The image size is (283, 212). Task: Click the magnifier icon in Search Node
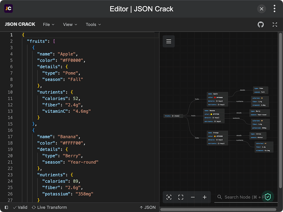coord(219,197)
